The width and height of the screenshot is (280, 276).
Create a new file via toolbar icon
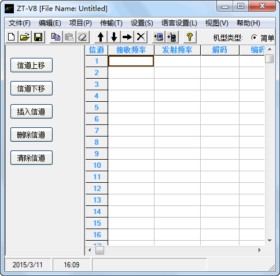coord(12,37)
